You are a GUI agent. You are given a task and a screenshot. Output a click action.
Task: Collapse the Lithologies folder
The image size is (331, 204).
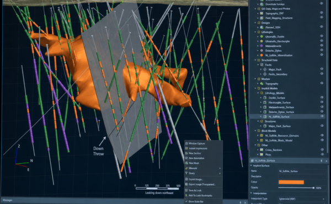pos(255,32)
